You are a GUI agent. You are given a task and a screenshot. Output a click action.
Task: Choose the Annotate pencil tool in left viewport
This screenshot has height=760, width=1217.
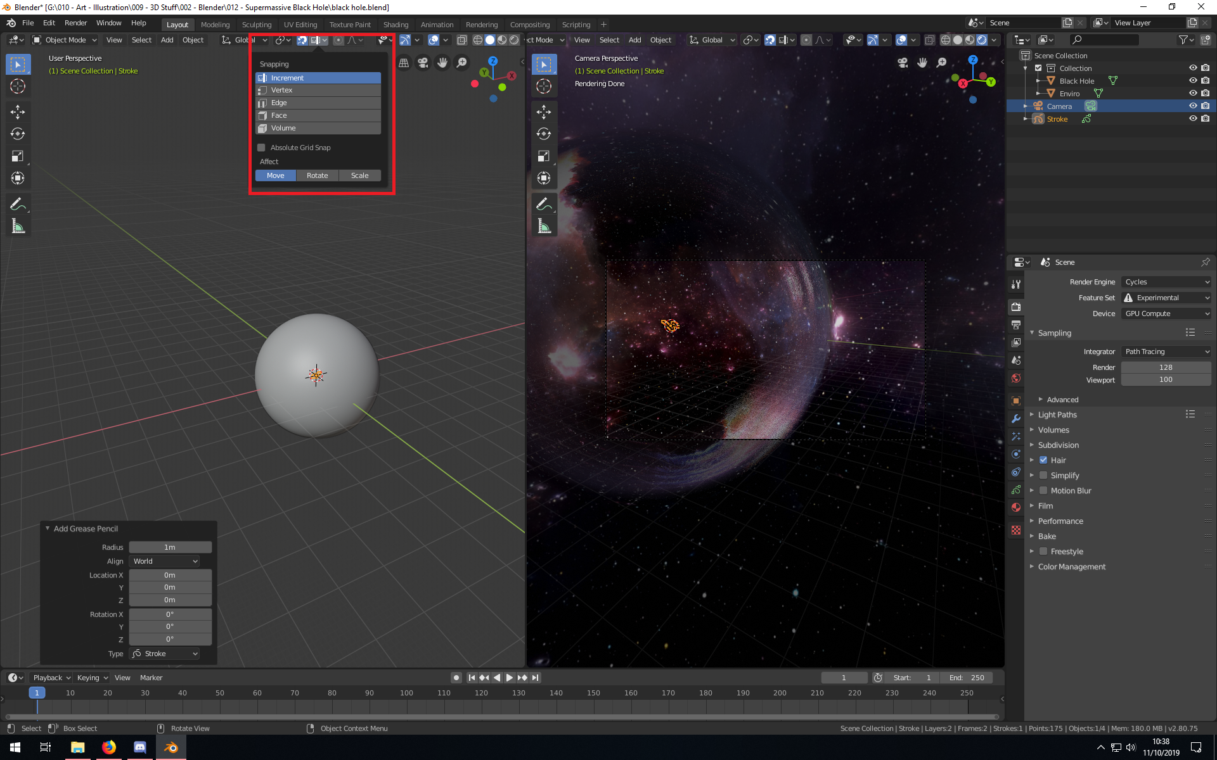(18, 204)
